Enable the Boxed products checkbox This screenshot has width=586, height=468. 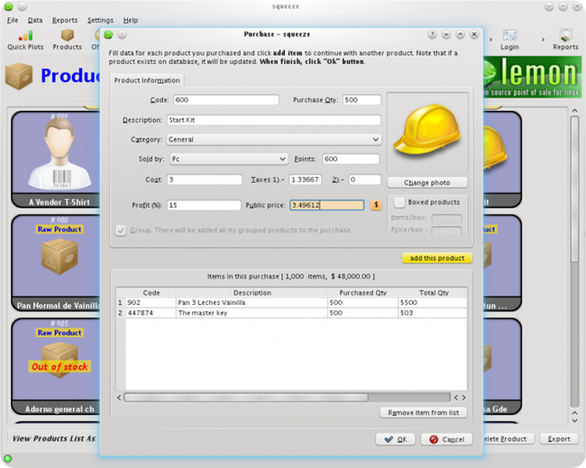[400, 202]
